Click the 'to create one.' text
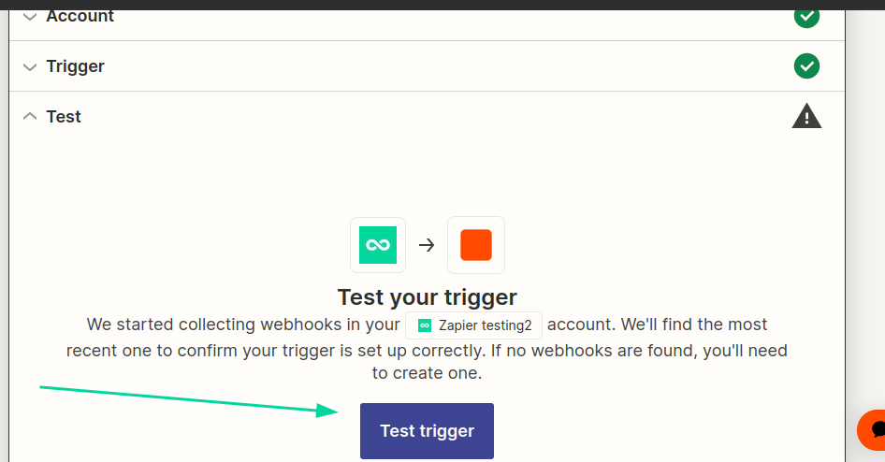 click(427, 373)
